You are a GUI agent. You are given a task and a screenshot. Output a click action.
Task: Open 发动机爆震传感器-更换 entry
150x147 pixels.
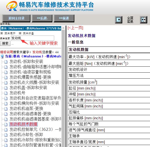pos(30,77)
